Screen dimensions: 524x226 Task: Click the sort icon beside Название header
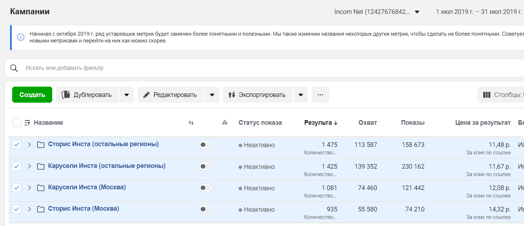coord(27,123)
